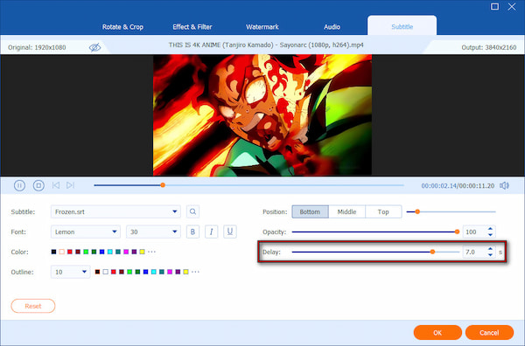Image resolution: width=525 pixels, height=346 pixels.
Task: Stop the video preview
Action: [38, 185]
